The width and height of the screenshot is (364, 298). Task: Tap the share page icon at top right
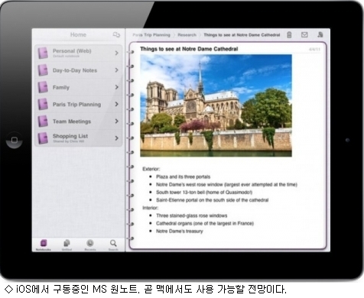coord(320,34)
